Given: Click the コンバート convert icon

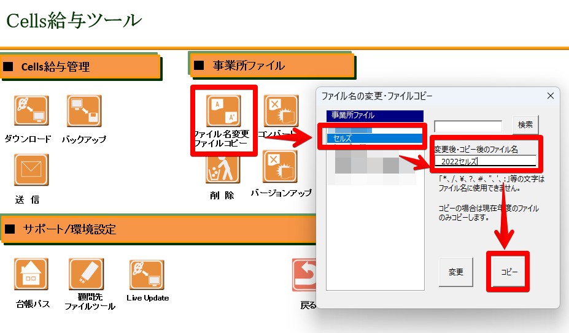Looking at the screenshot, I should (x=281, y=112).
